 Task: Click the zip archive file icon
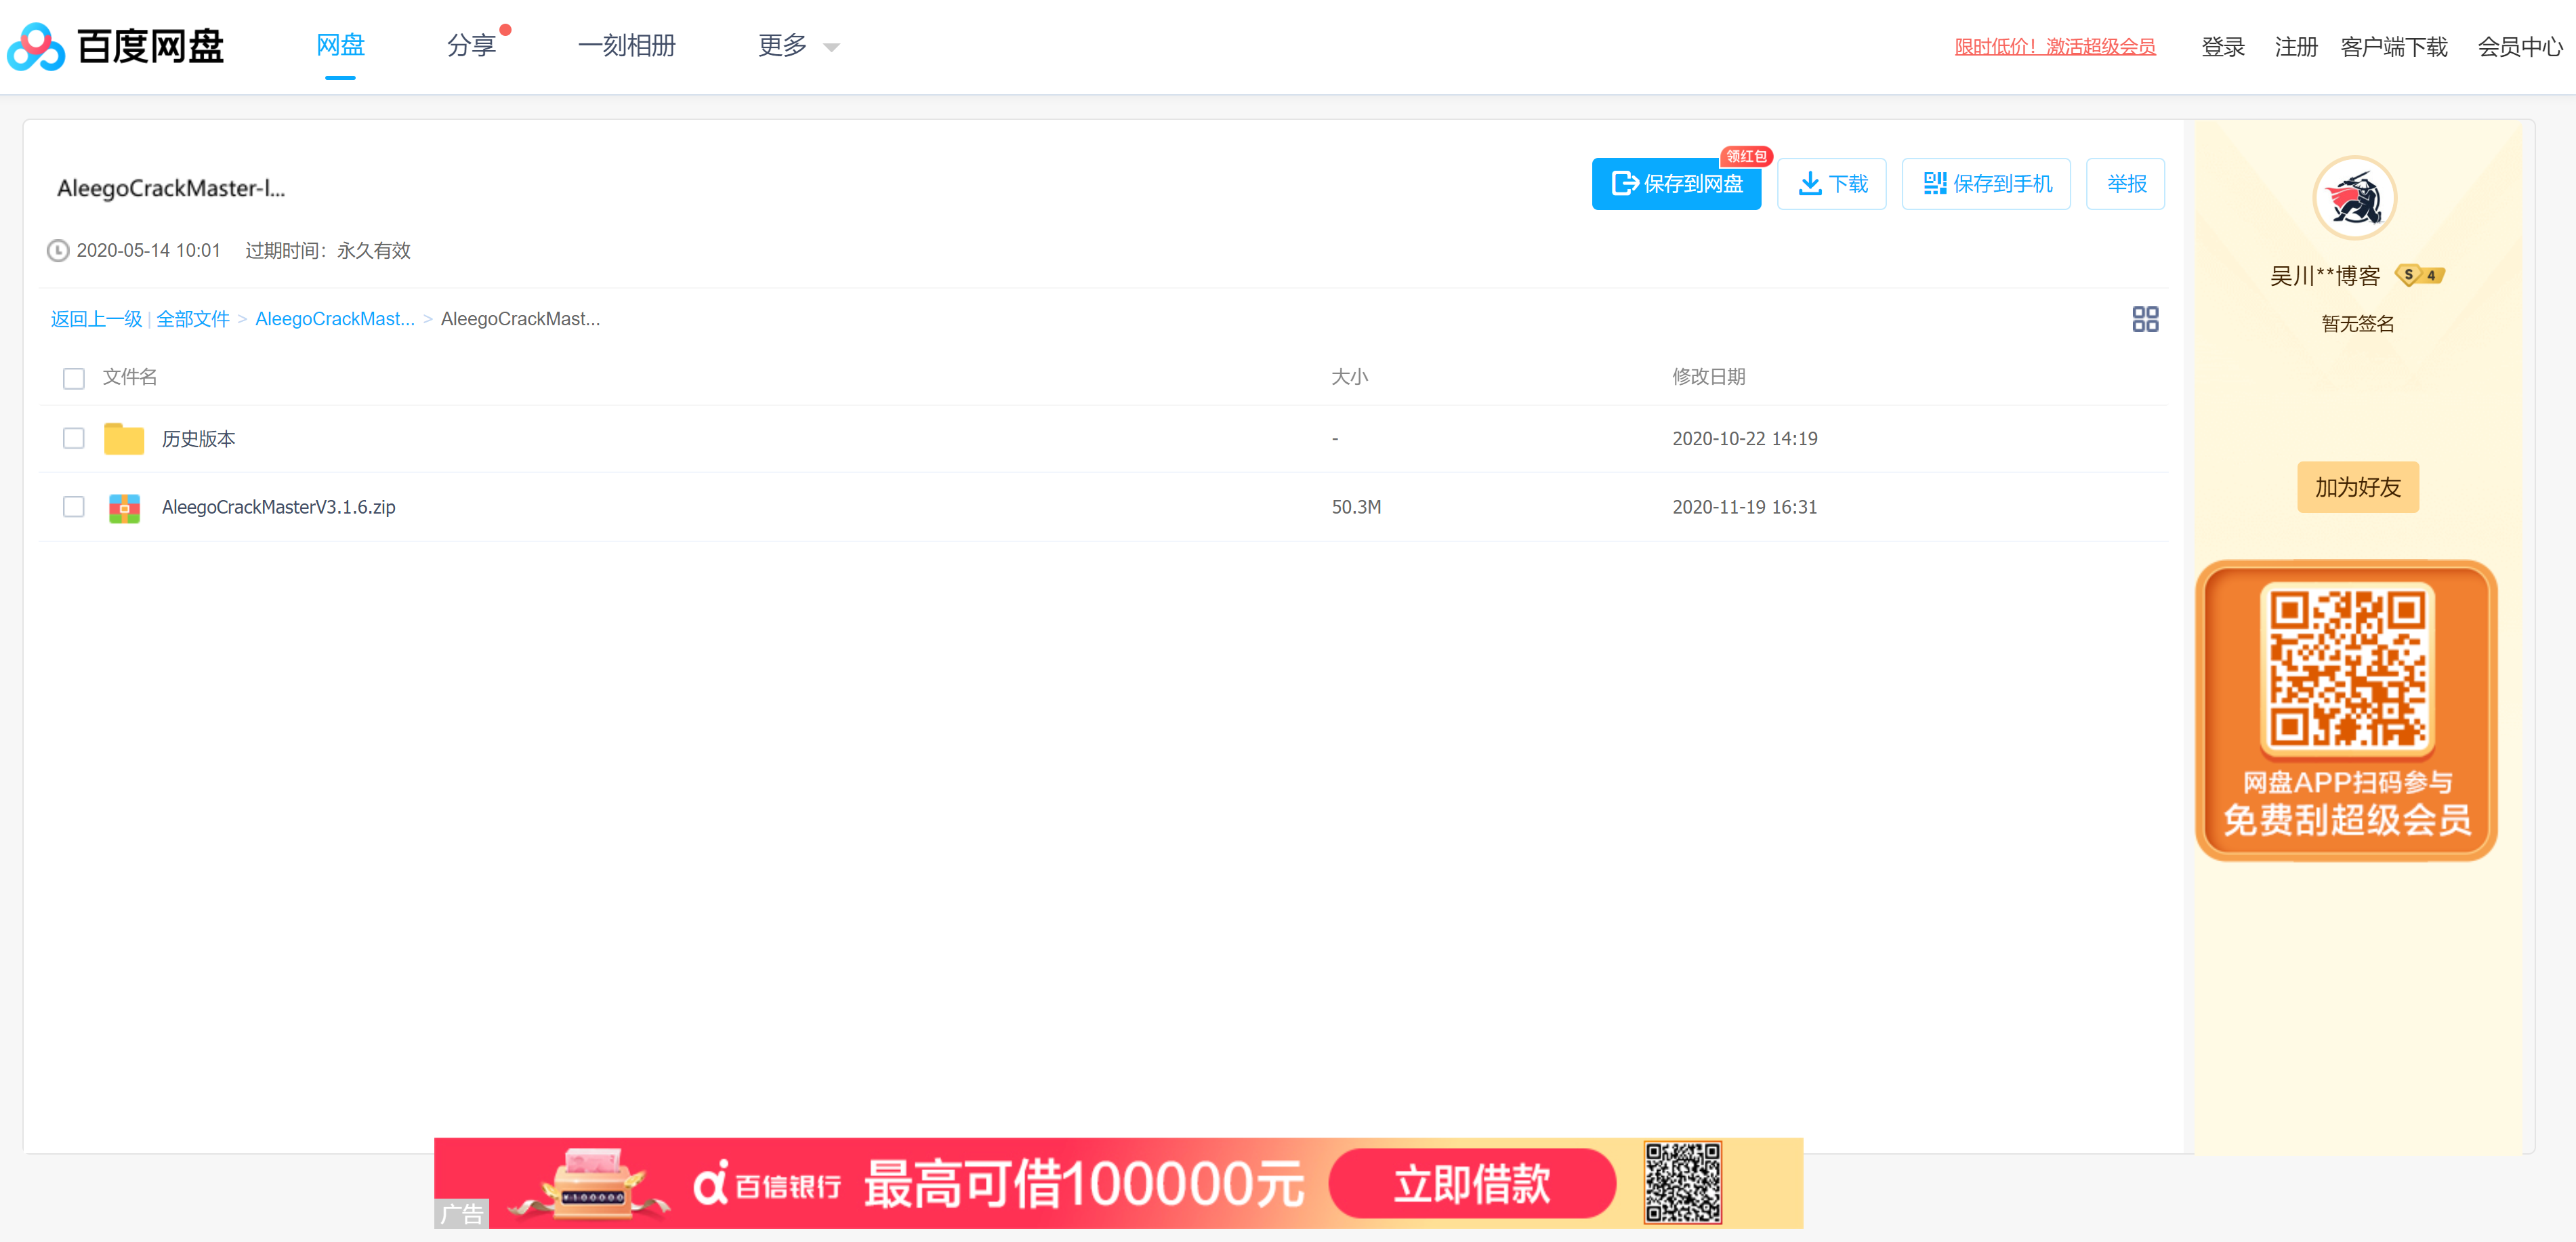click(124, 508)
